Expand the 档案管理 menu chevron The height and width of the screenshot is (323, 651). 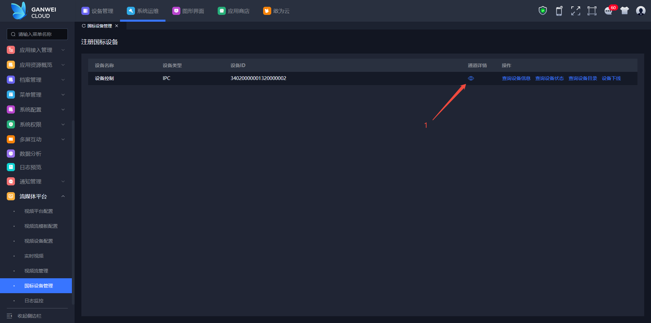coord(63,80)
